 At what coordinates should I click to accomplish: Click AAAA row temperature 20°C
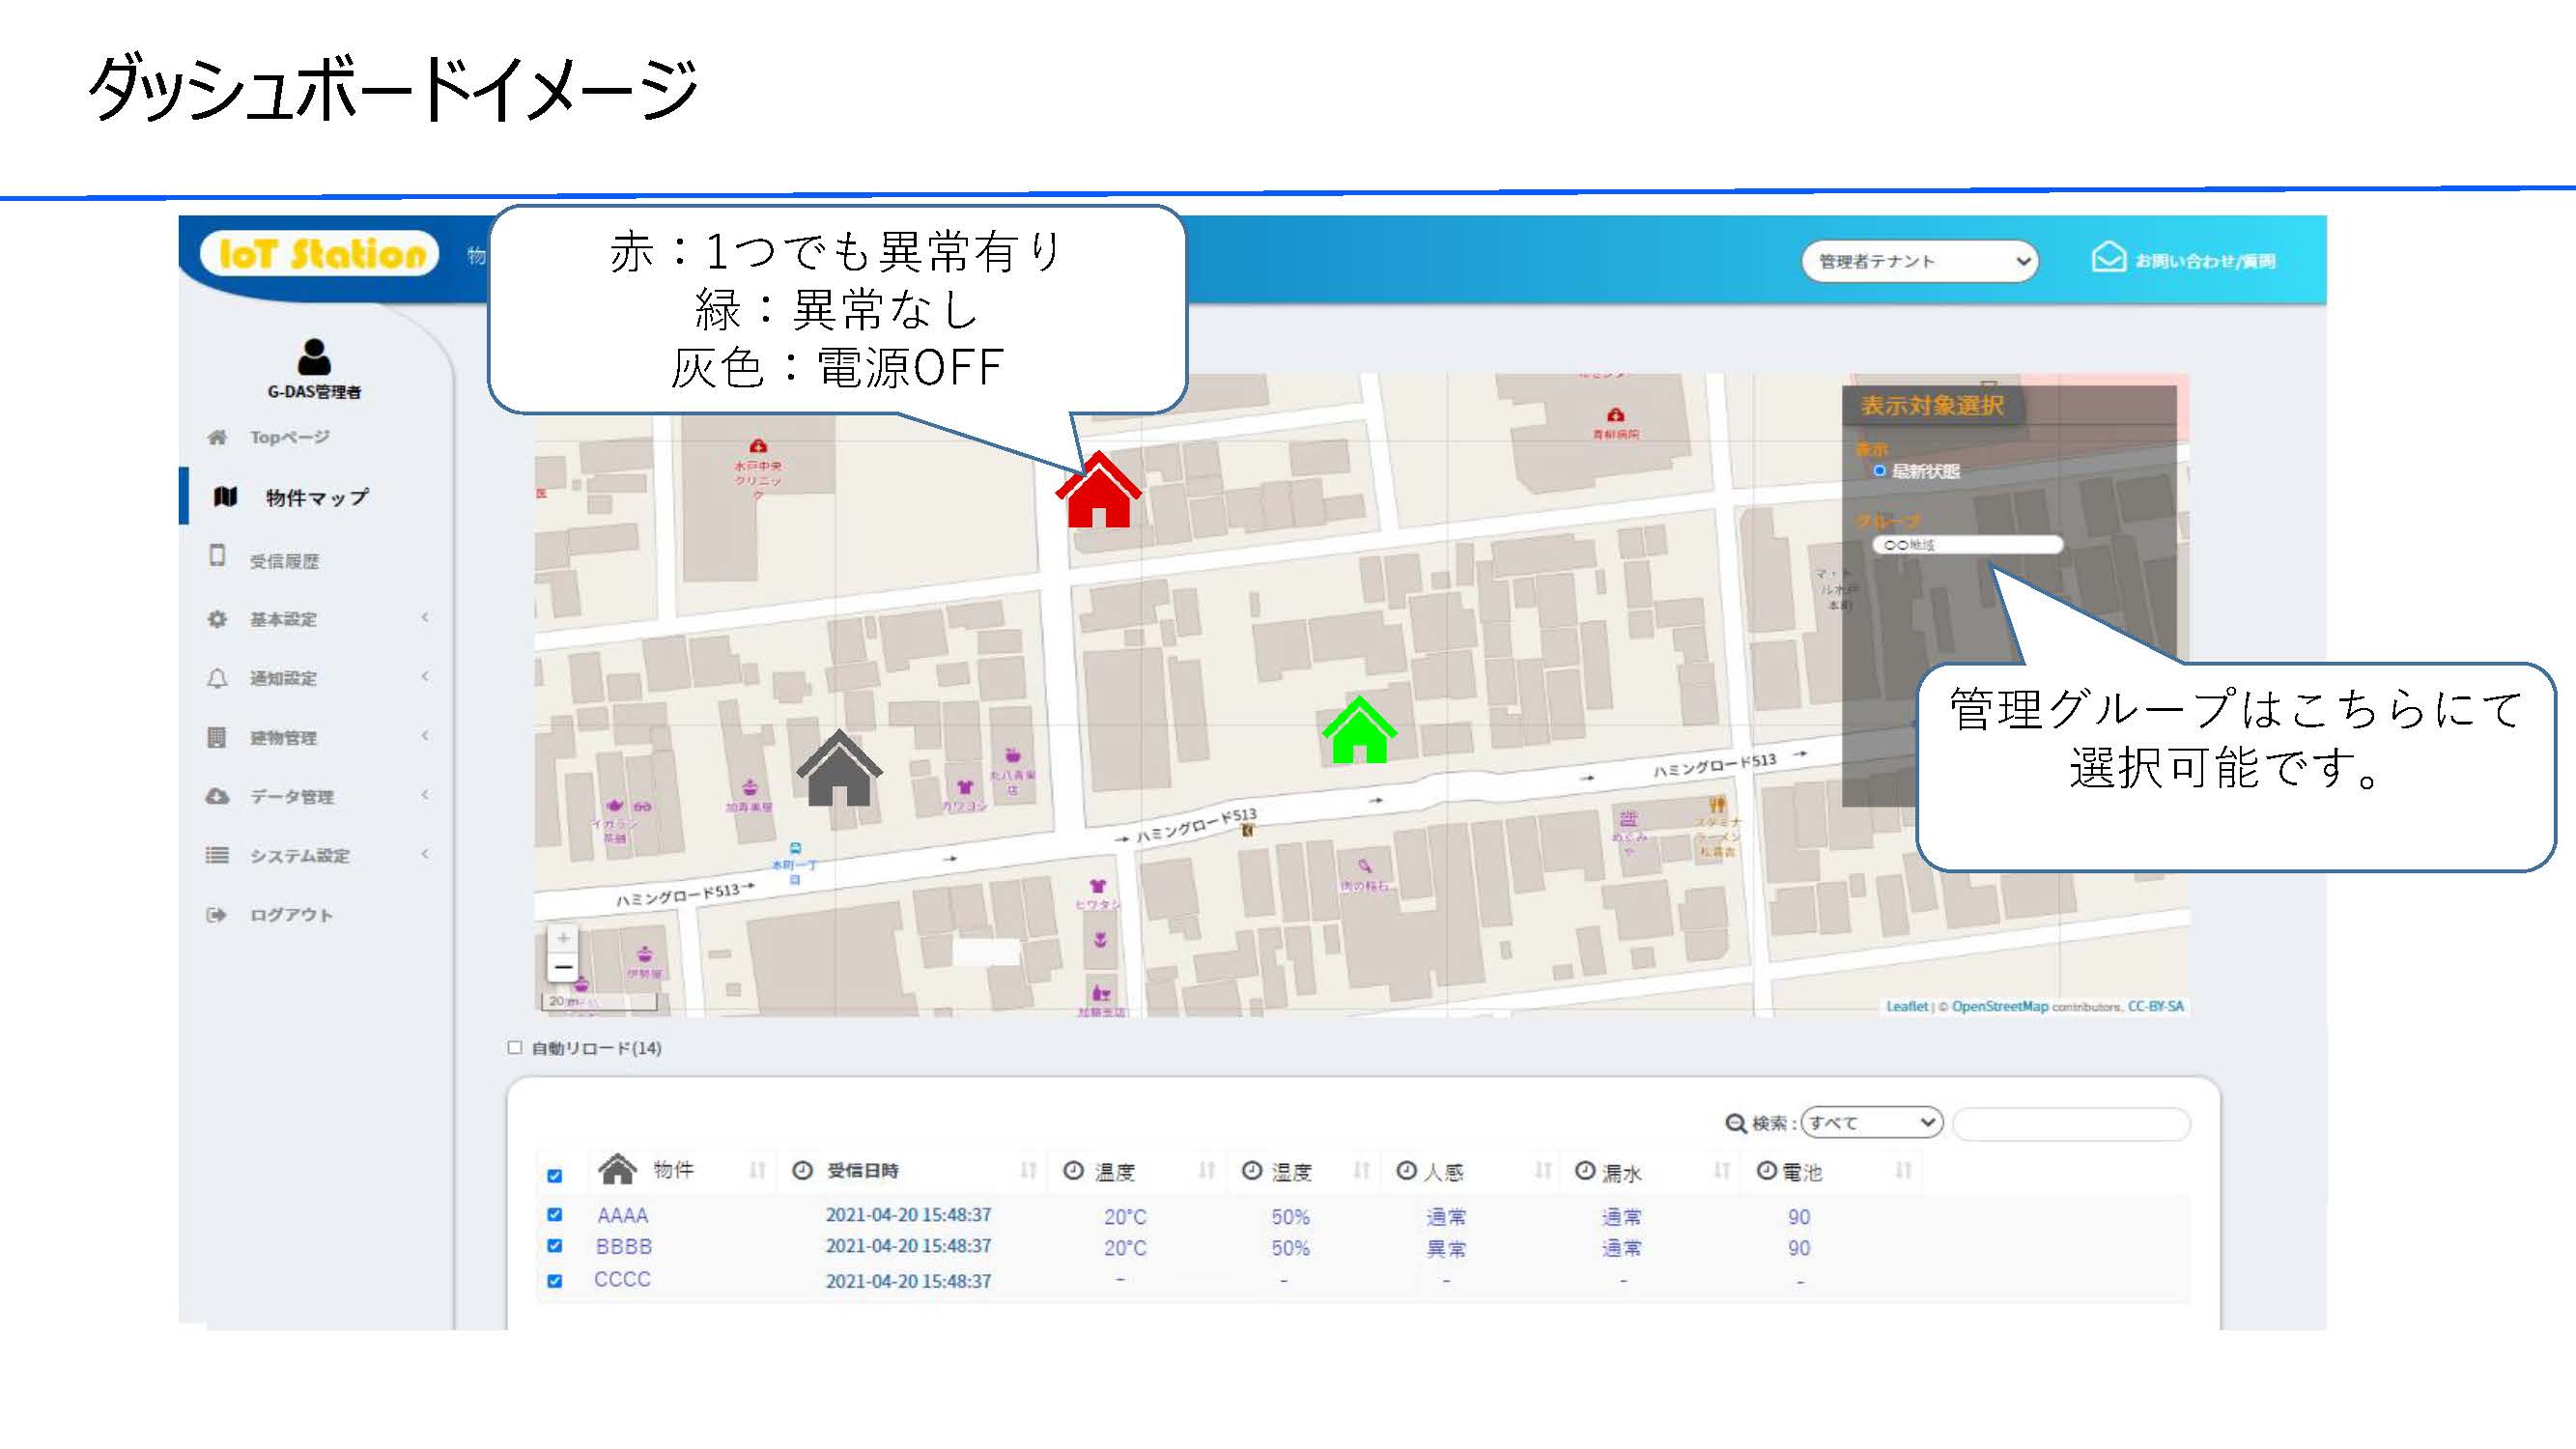pyautogui.click(x=1125, y=1217)
